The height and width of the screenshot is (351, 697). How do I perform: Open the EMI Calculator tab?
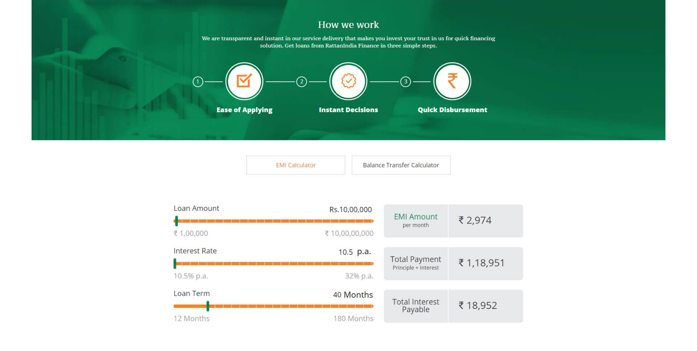[296, 165]
